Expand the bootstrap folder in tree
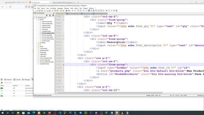This screenshot has height=115, width=204. [x=37, y=43]
